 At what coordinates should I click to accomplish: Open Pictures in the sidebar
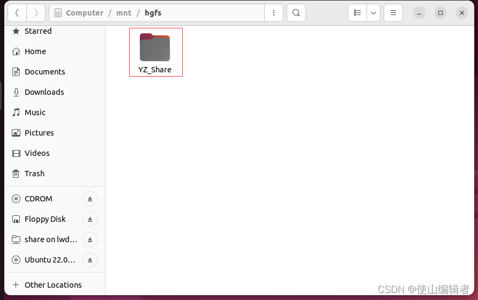point(55,133)
